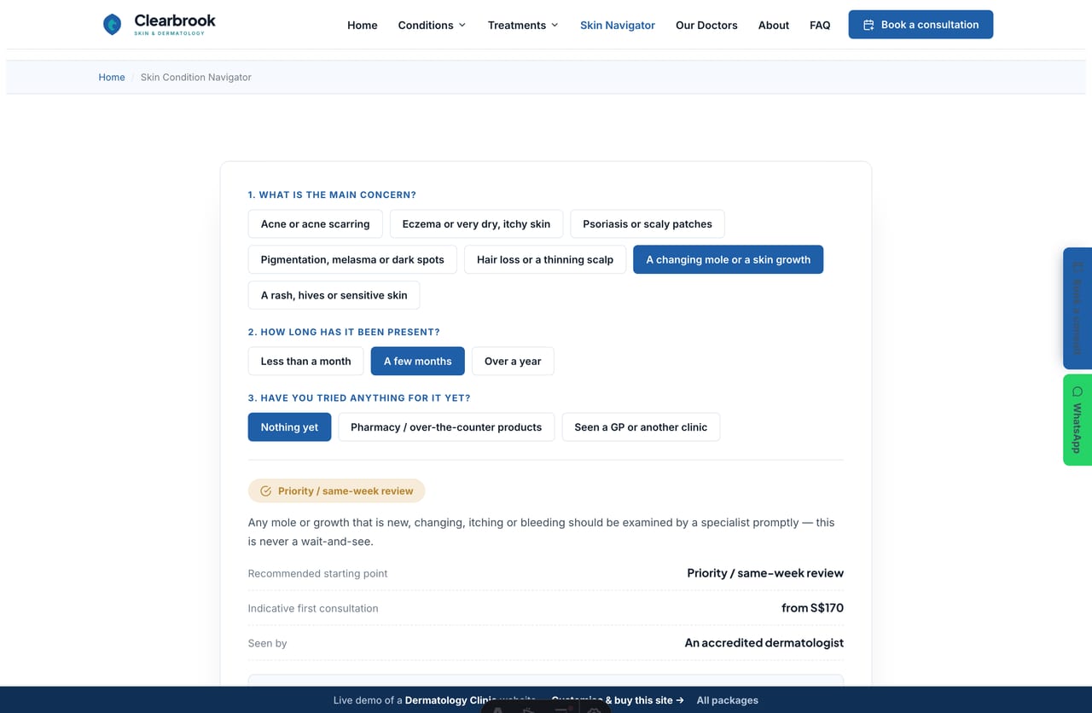The image size is (1092, 713).
Task: Click 'Indicative first consultation' label
Action: (313, 608)
